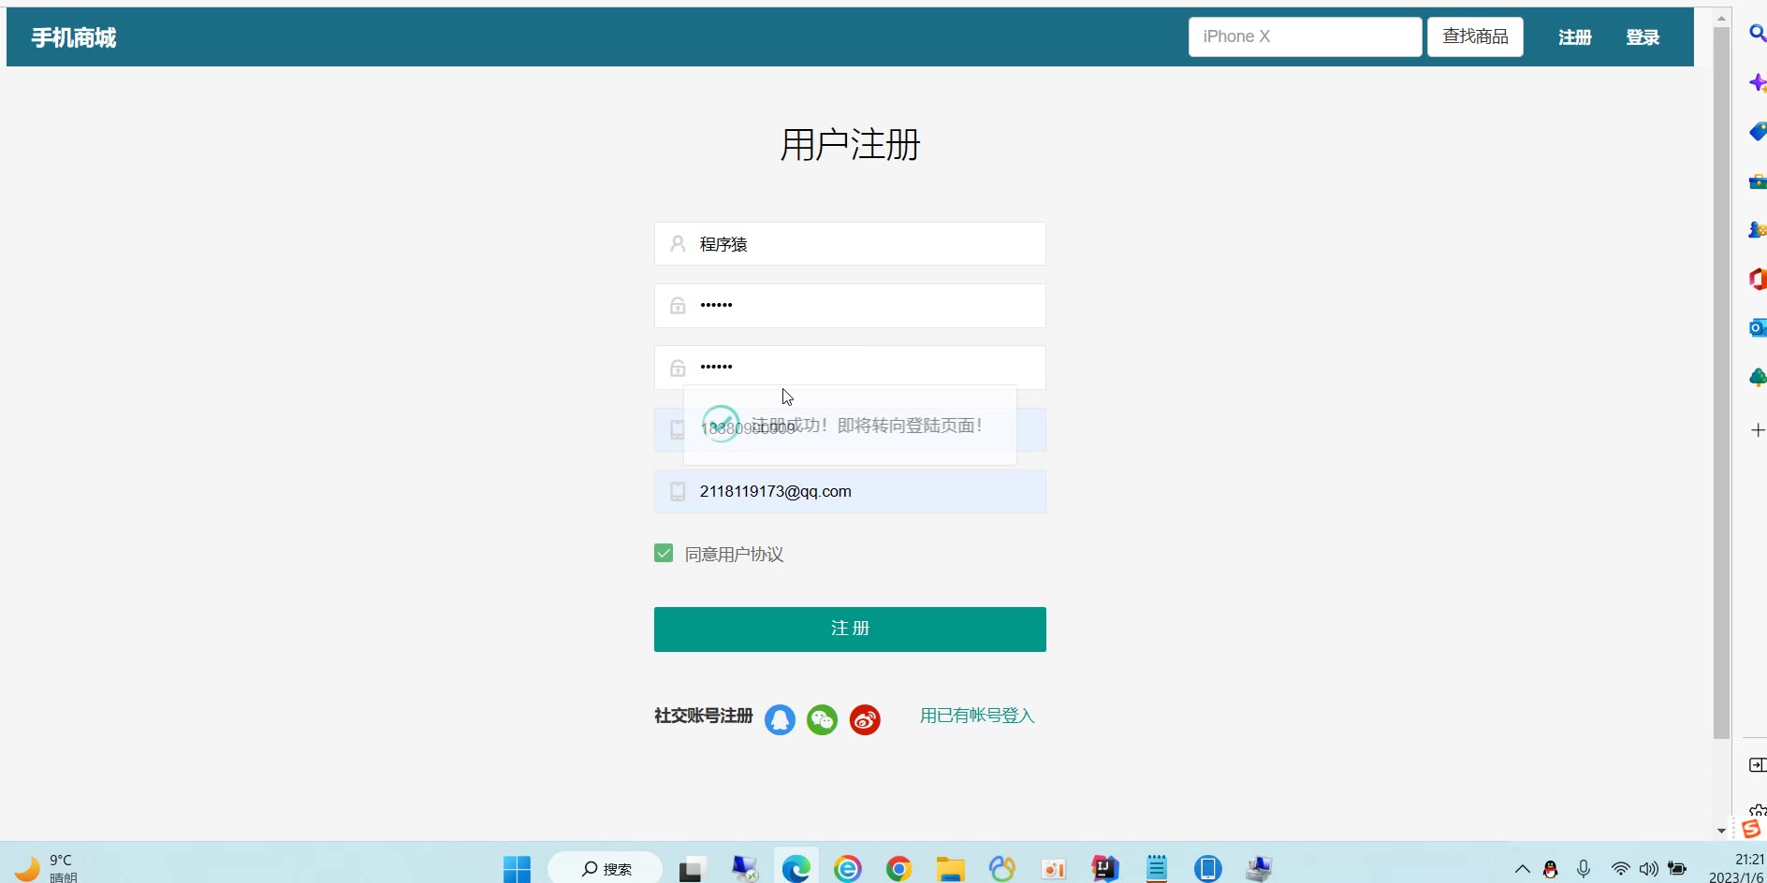
Task: Click the WeChat social registration icon
Action: point(822,719)
